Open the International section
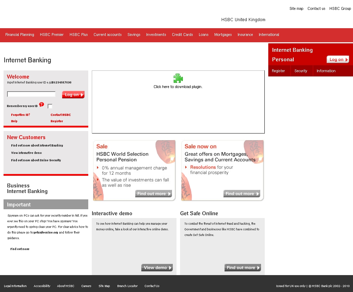 (269, 35)
